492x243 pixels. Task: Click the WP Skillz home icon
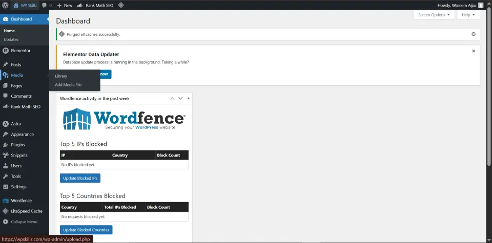pos(16,5)
